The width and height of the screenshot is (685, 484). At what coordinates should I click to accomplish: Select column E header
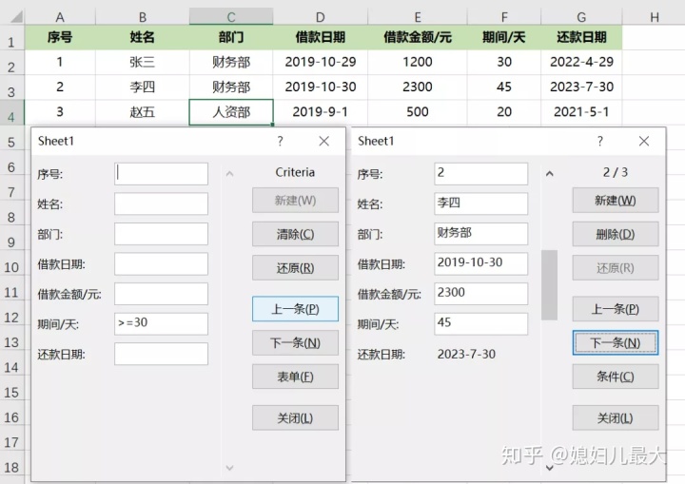[x=418, y=17]
